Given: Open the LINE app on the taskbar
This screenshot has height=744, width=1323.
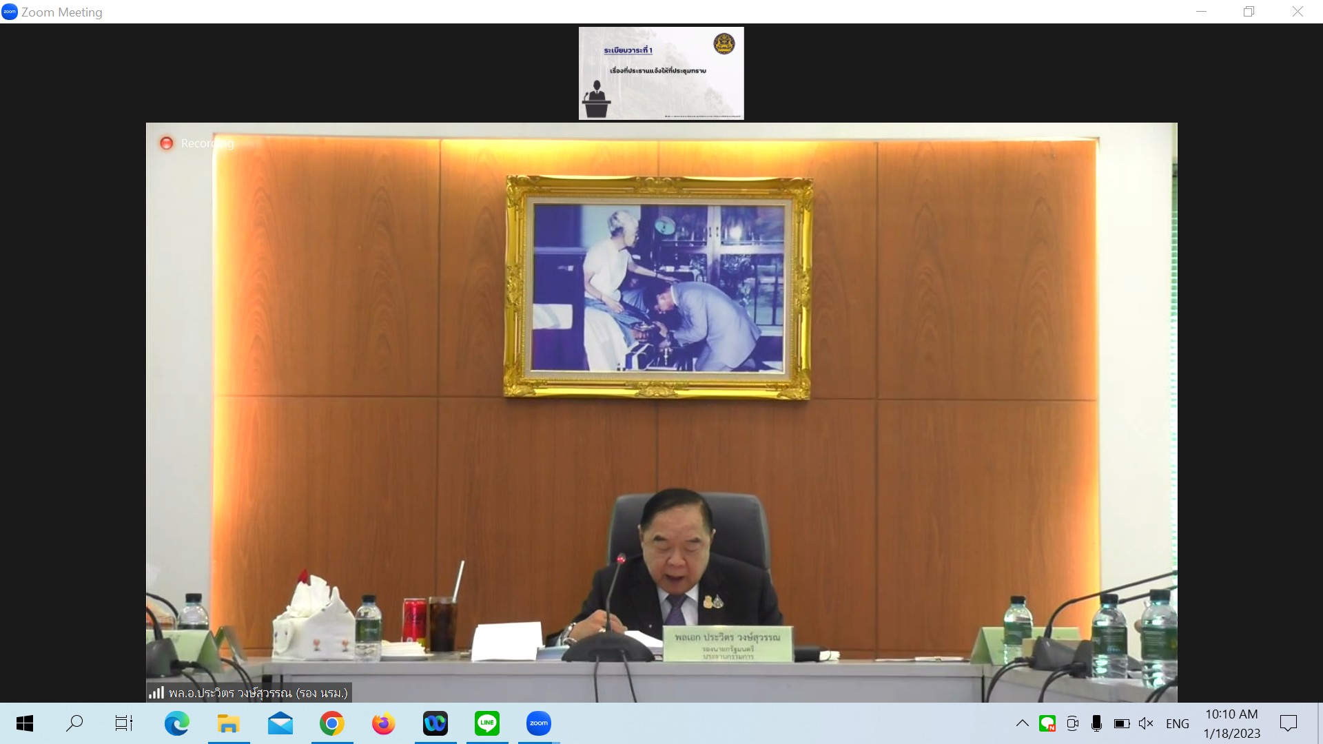Looking at the screenshot, I should (486, 723).
